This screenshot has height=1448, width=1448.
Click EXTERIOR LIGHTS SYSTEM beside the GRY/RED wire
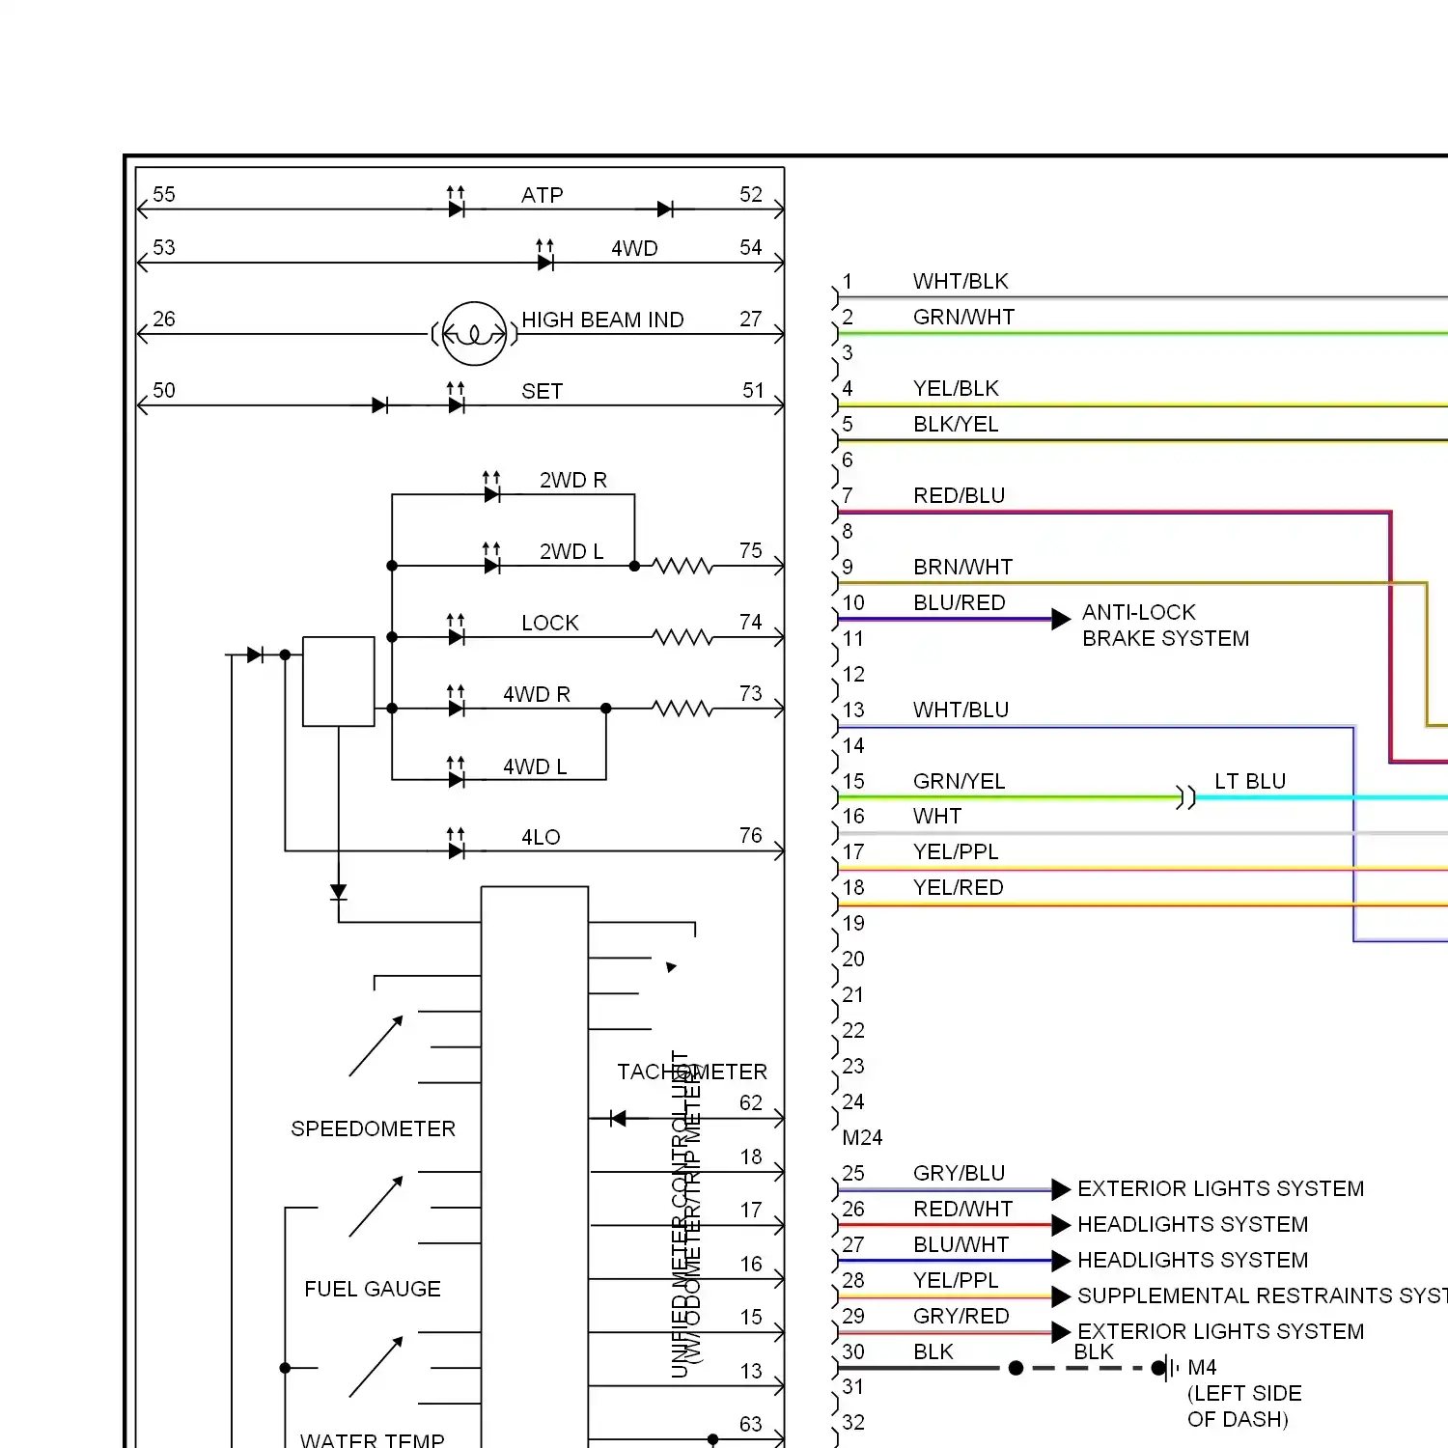click(1220, 1331)
